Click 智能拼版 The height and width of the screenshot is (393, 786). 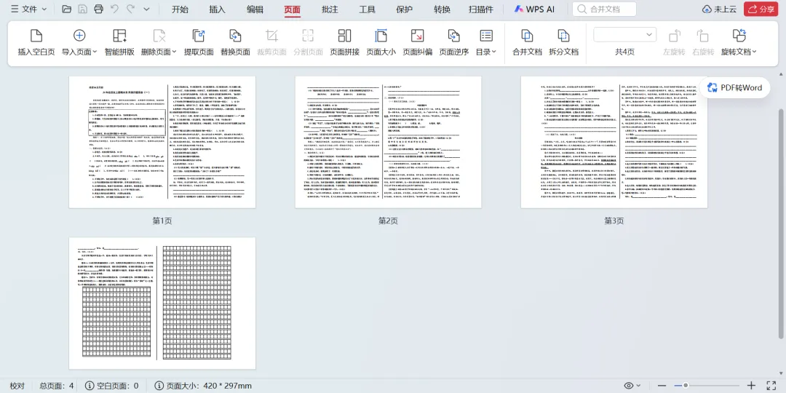tap(119, 43)
